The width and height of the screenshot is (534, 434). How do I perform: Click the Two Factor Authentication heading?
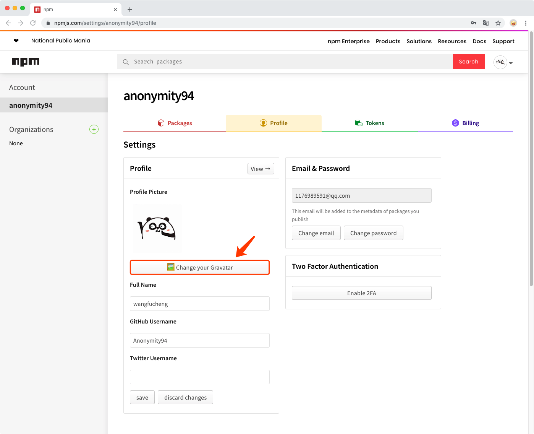point(335,266)
